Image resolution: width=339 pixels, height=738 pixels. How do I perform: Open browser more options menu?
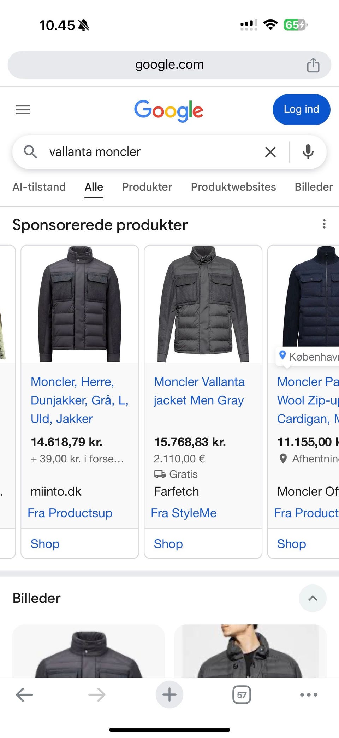(x=309, y=695)
